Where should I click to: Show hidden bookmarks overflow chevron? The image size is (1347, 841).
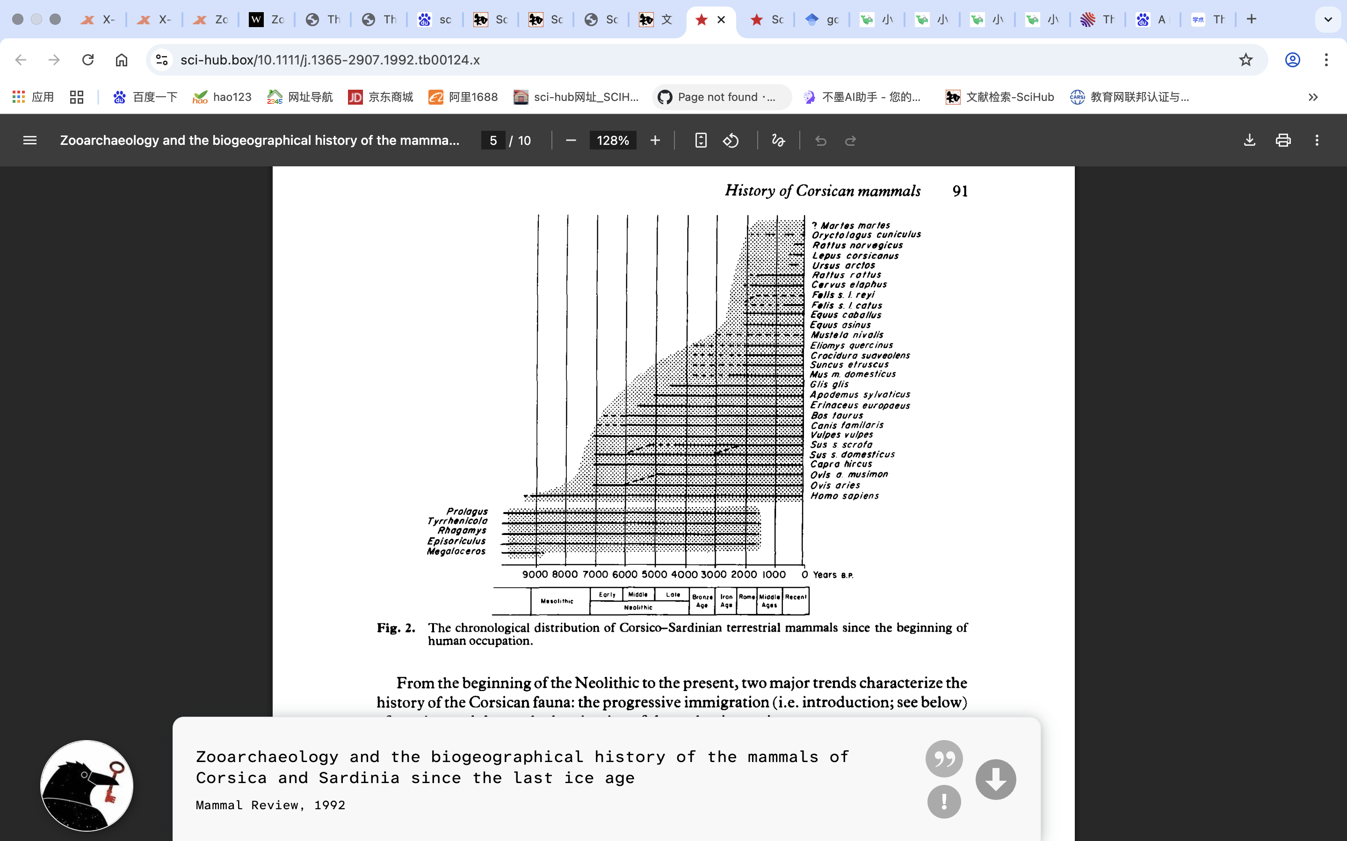[x=1313, y=97]
